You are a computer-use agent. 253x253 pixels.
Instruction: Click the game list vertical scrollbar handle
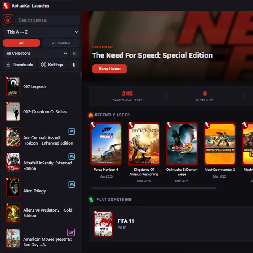81,74
